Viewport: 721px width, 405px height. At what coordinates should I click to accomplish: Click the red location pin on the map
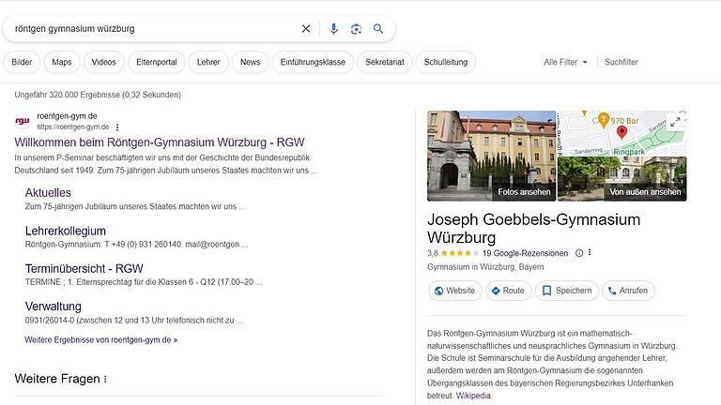(x=621, y=132)
